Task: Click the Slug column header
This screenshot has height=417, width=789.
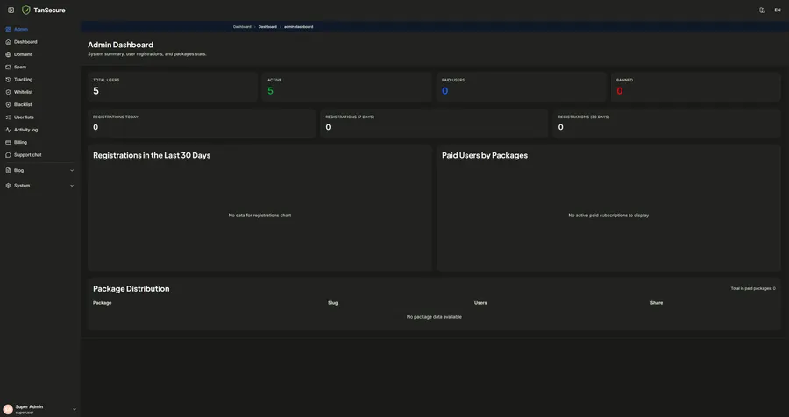Action: coord(332,303)
